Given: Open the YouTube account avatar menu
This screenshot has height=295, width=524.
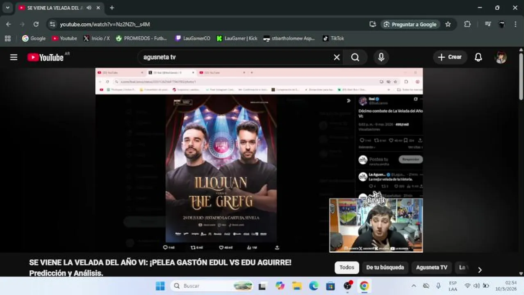Looking at the screenshot, I should click(501, 57).
